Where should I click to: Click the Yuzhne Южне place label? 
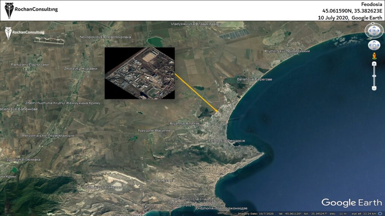159,180
